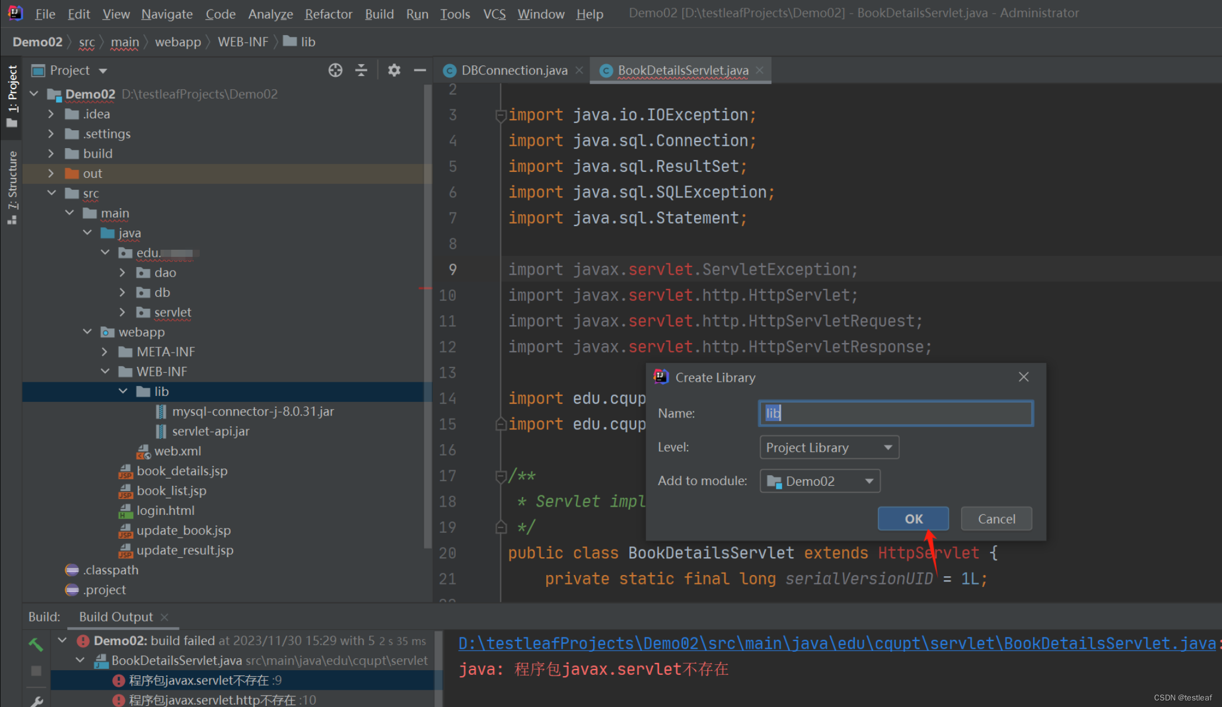Open the Refactor menu
1222x707 pixels.
click(x=328, y=14)
